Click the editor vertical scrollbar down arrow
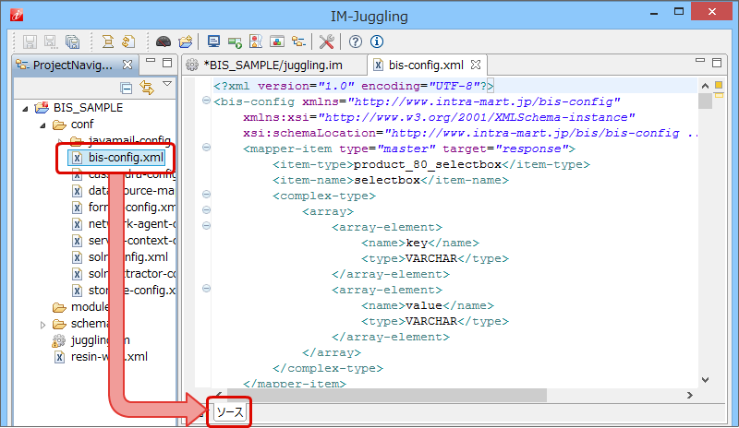The height and width of the screenshot is (428, 739). pos(705,380)
